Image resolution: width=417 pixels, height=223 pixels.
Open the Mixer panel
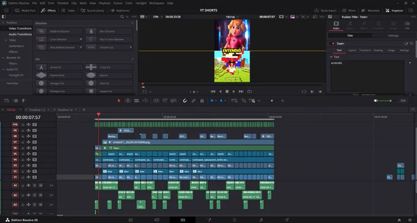pyautogui.click(x=349, y=10)
